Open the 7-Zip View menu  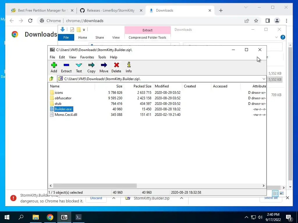(72, 57)
